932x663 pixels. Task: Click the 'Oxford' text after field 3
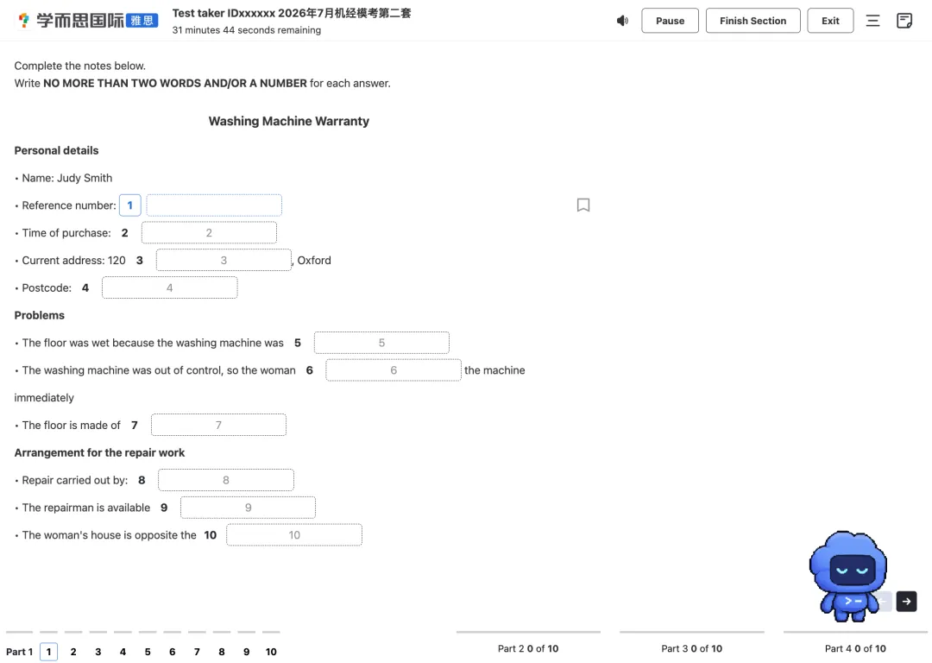pos(314,261)
